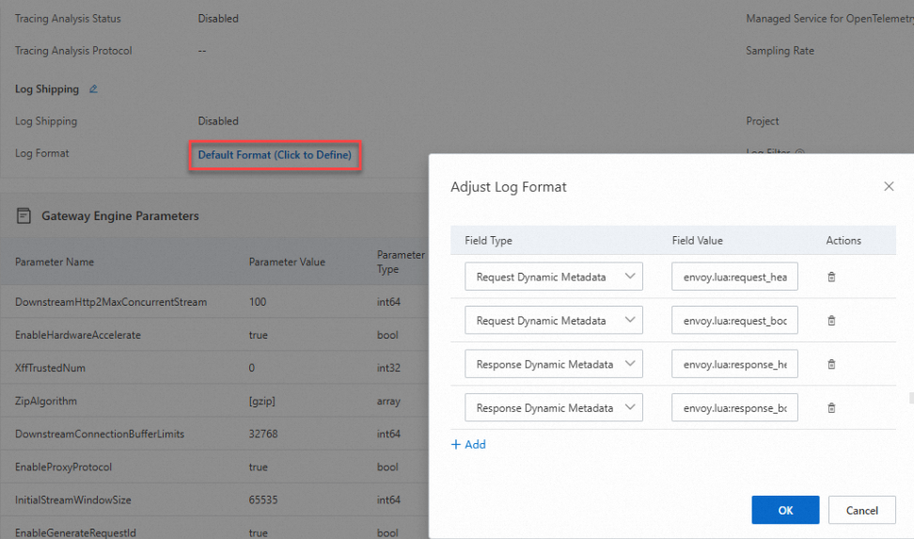914x539 pixels.
Task: Click the Log Filter help icon
Action: pyautogui.click(x=800, y=152)
